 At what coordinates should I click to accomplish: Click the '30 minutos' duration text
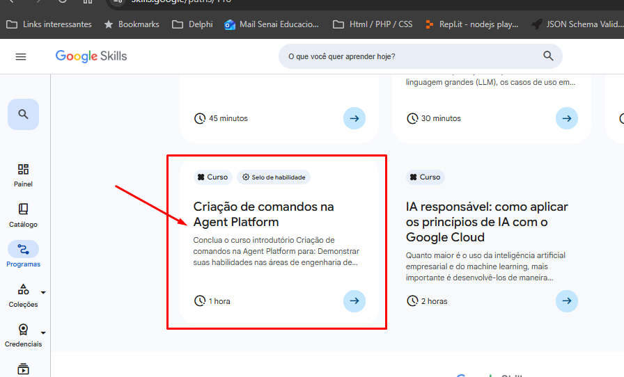coord(441,118)
